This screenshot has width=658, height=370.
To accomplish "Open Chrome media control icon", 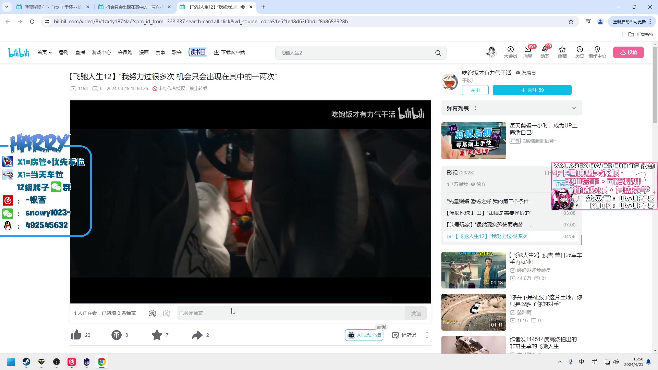I will point(588,22).
